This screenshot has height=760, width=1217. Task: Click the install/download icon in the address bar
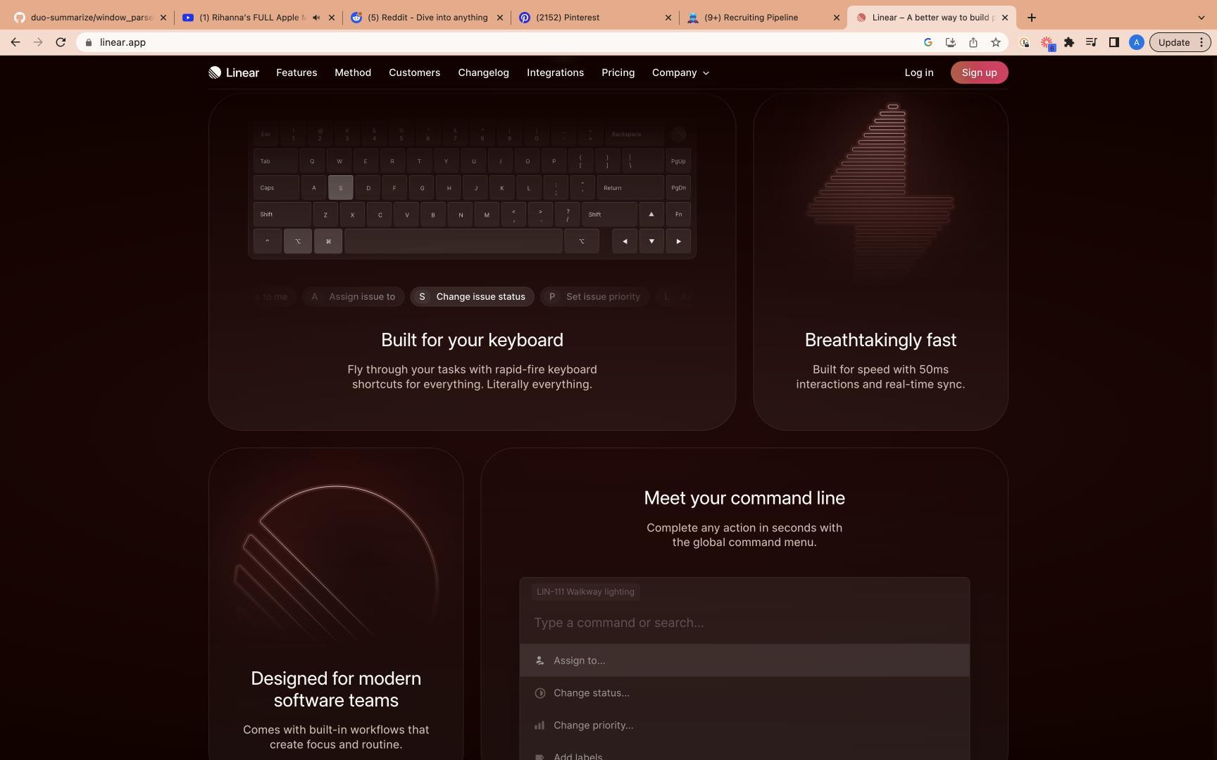pyautogui.click(x=950, y=42)
